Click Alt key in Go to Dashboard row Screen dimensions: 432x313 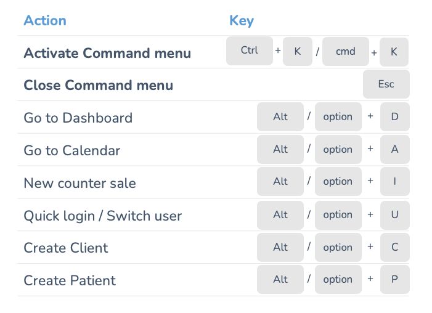pos(280,117)
